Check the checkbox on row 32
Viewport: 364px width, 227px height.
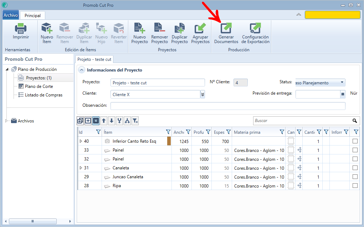tap(355, 159)
